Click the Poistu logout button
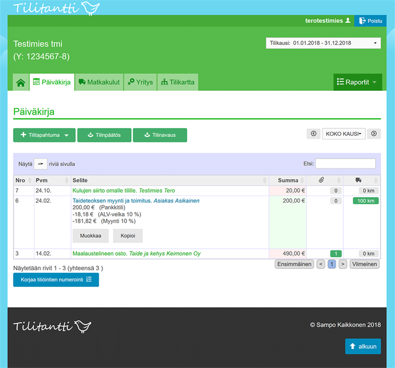This screenshot has width=395, height=368. click(x=371, y=21)
